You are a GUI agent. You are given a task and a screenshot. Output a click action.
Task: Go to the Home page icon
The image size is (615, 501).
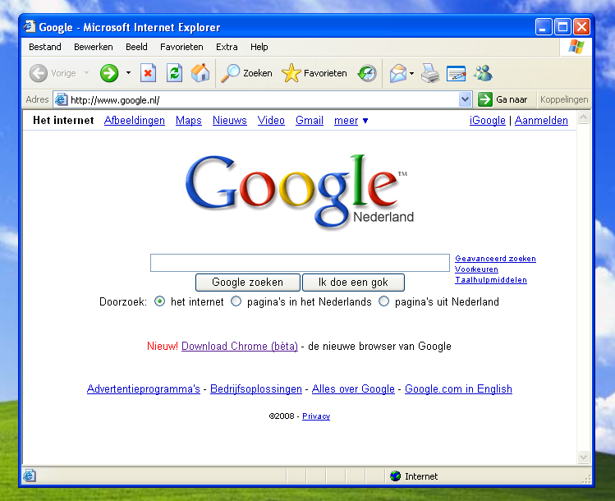click(x=200, y=74)
